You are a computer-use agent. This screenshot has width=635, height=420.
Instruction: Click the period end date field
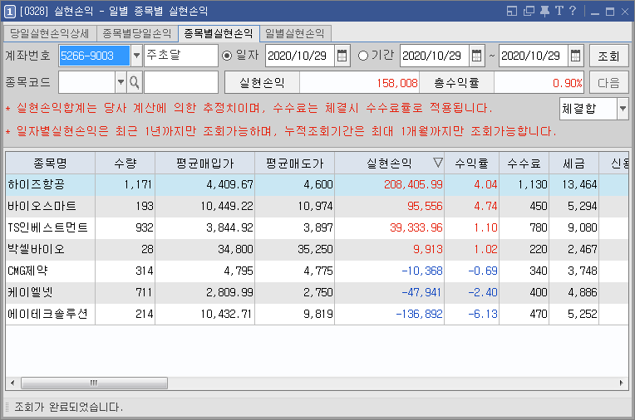click(534, 56)
